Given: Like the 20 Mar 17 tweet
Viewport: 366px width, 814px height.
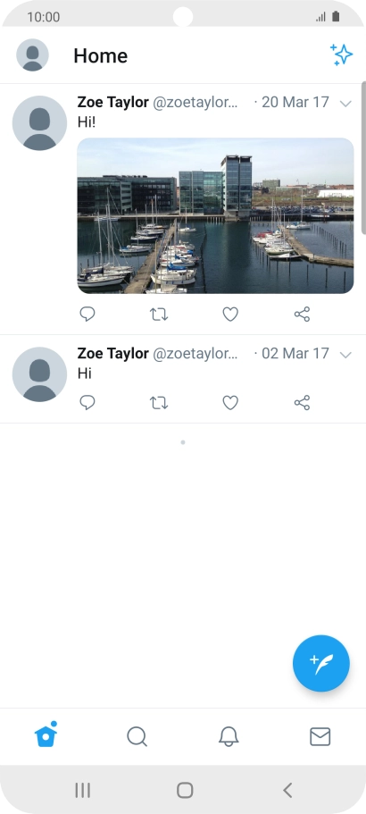Looking at the screenshot, I should click(x=230, y=315).
